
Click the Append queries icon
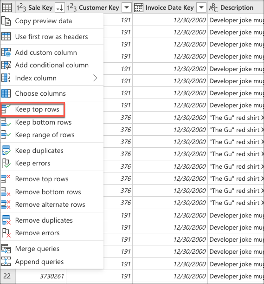[6, 261]
